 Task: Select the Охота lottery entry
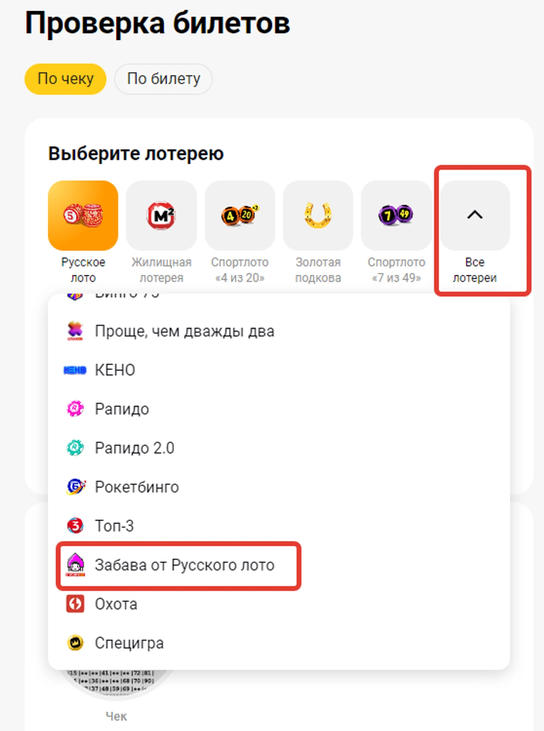(x=279, y=604)
